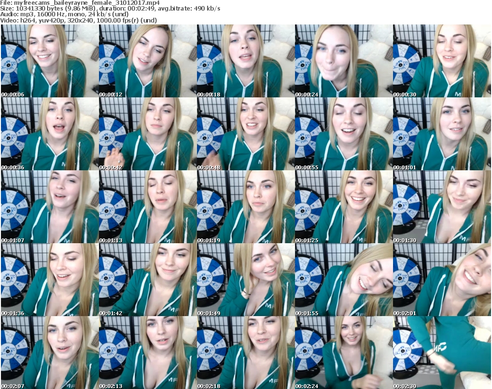Choose the frame timestamped 00:01:30
This screenshot has height=389, width=492.
[x=442, y=207]
